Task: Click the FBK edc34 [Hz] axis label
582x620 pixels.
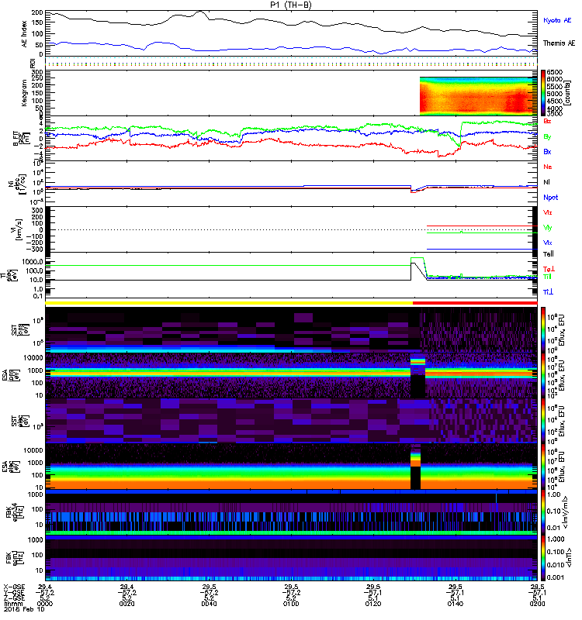Action: [x=16, y=512]
